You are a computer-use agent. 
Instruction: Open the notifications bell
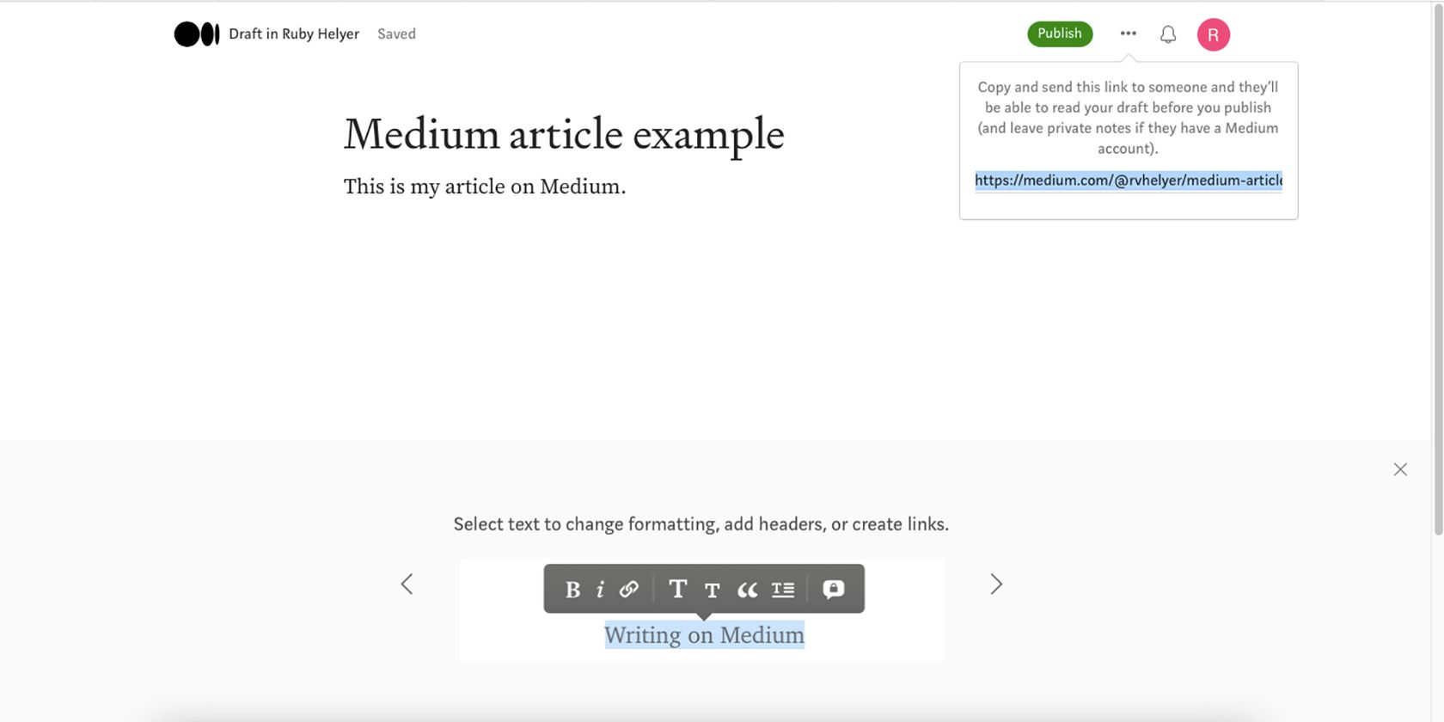(1167, 34)
